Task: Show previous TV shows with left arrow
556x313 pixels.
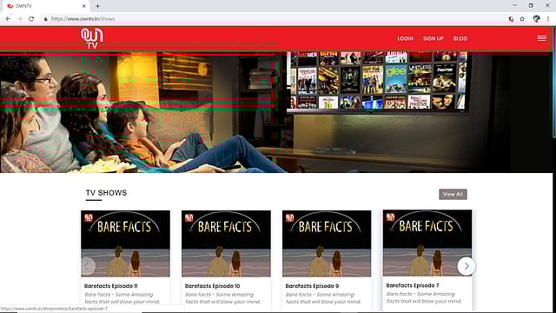Action: coord(87,266)
